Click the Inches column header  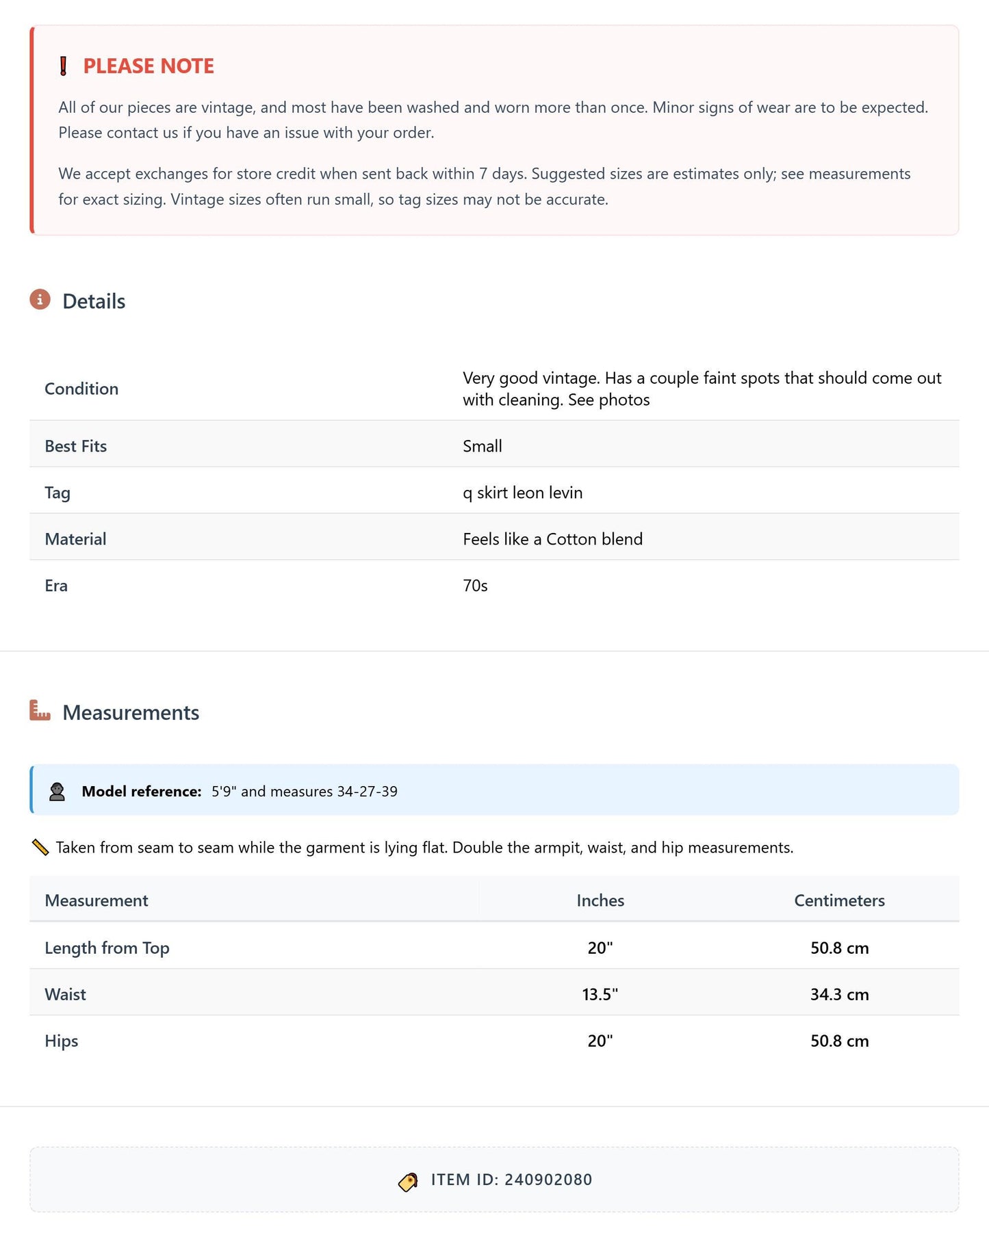[600, 900]
